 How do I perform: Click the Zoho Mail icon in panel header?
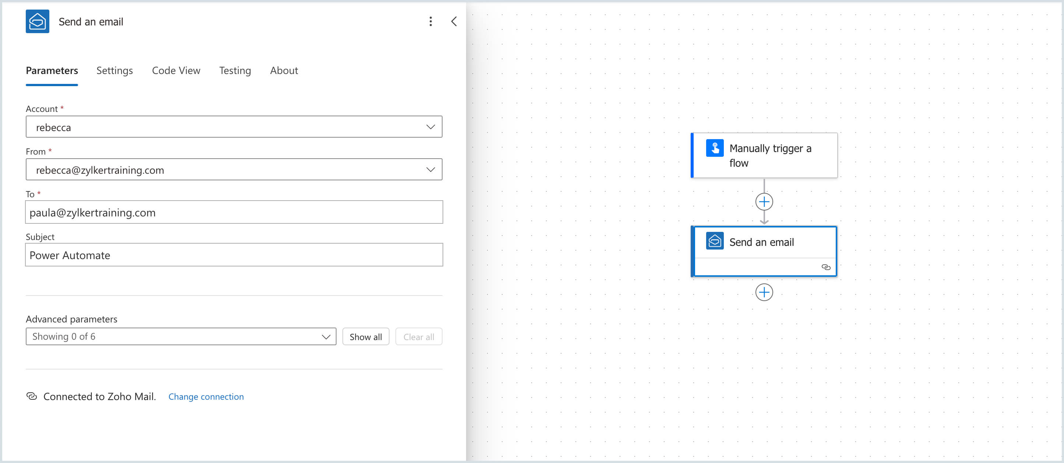[37, 21]
